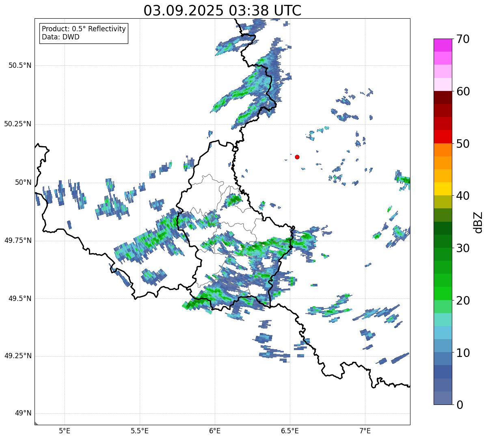
Task: Click the colorbar 10 tick label
Action: pyautogui.click(x=463, y=352)
